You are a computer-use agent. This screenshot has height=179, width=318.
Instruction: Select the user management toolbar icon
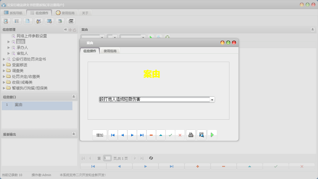pos(38,21)
